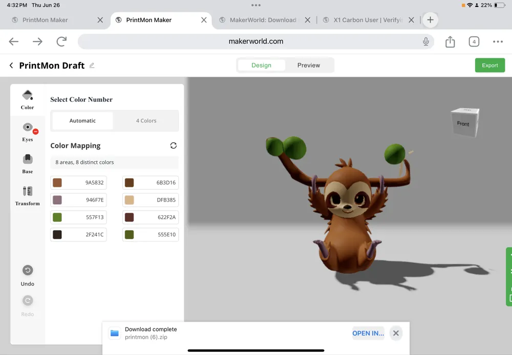Click the folder icon in download banner

[x=114, y=333]
